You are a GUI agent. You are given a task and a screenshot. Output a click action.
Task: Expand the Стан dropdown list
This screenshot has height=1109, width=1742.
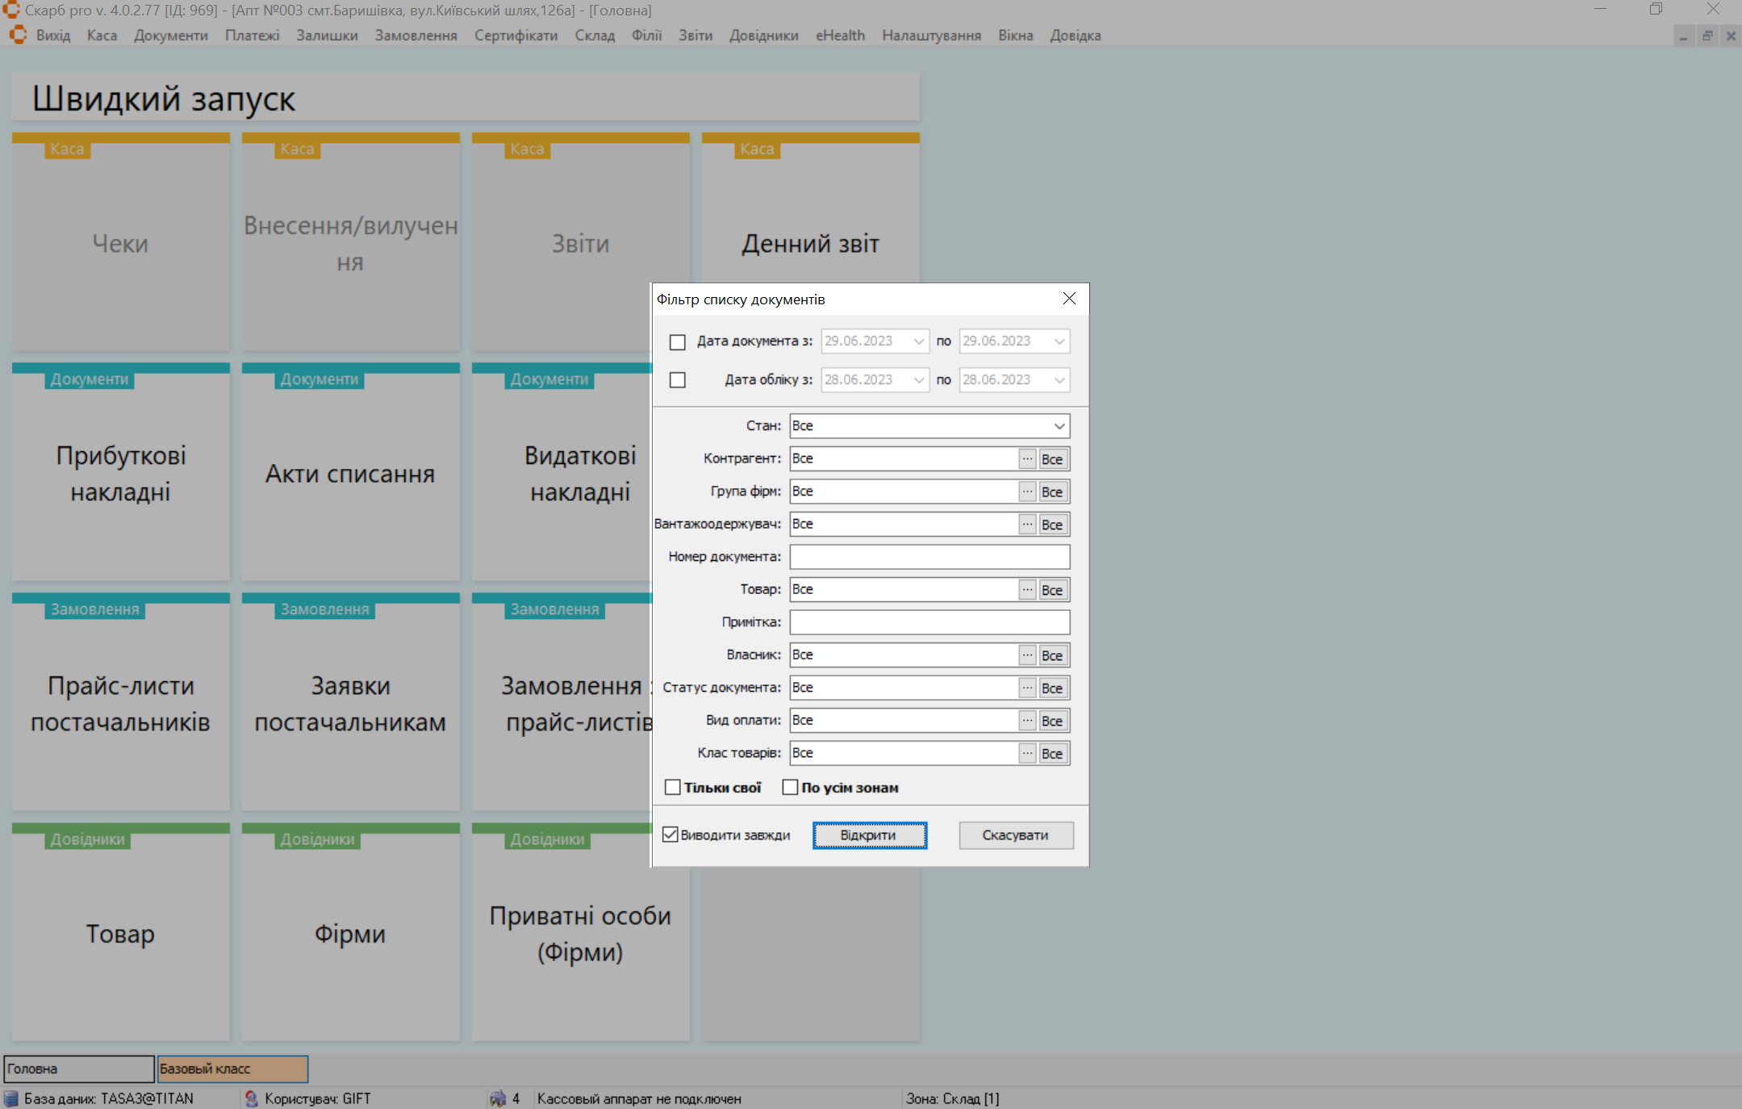click(x=1059, y=426)
